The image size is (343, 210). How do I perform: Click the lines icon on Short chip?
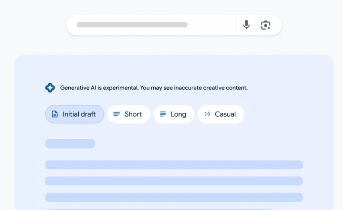(x=117, y=114)
